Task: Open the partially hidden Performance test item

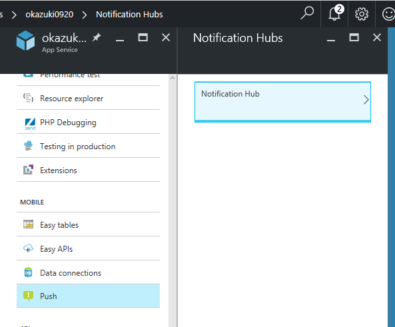Action: tap(88, 79)
